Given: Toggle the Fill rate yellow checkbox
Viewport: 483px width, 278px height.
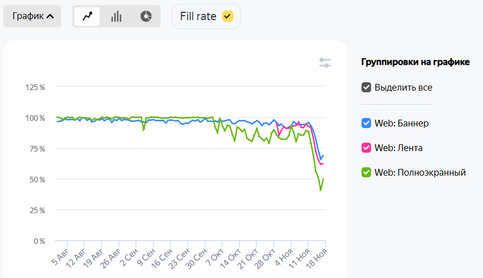Looking at the screenshot, I should click(x=227, y=16).
